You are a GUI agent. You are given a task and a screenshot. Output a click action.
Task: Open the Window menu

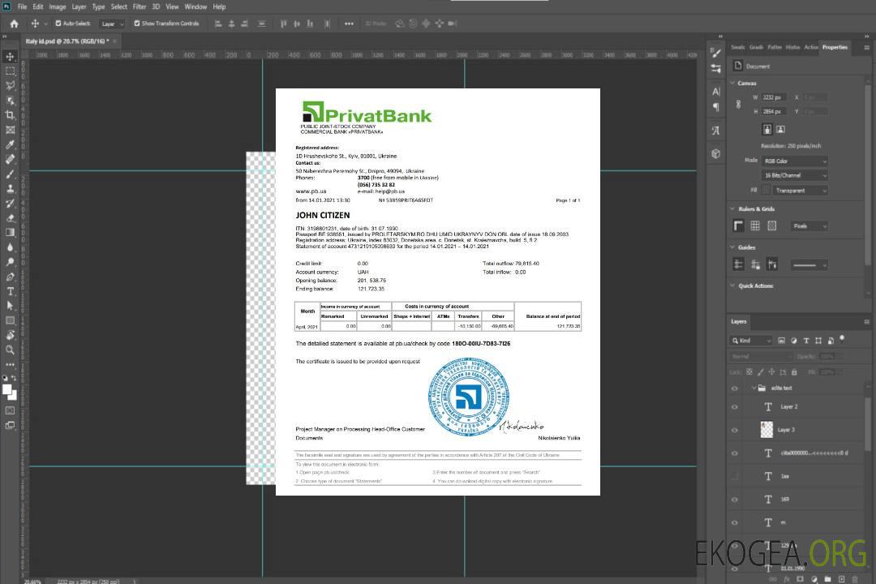(195, 6)
